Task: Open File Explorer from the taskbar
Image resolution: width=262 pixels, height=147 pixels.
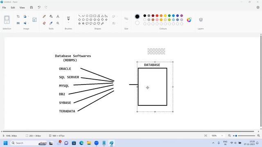Action: tap(89, 143)
